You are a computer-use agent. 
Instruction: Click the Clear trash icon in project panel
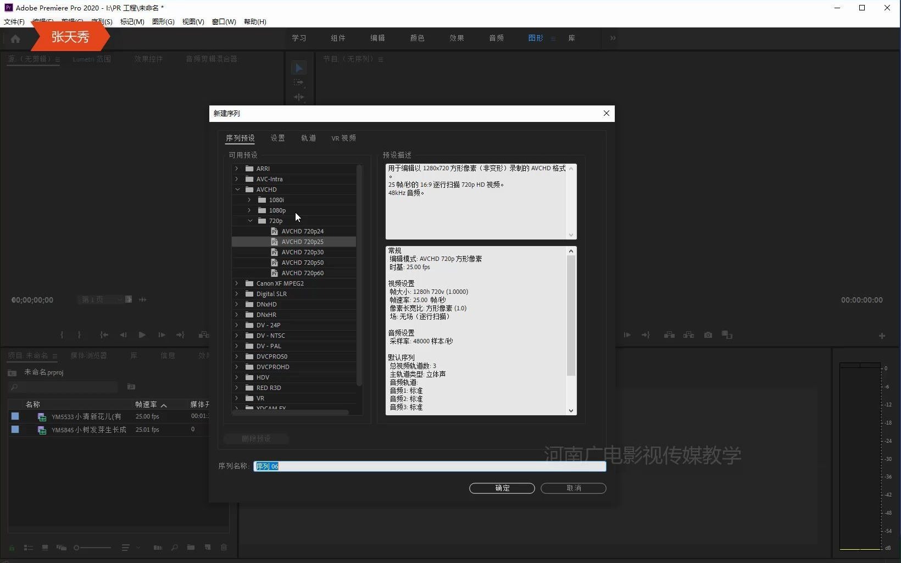[x=224, y=548]
